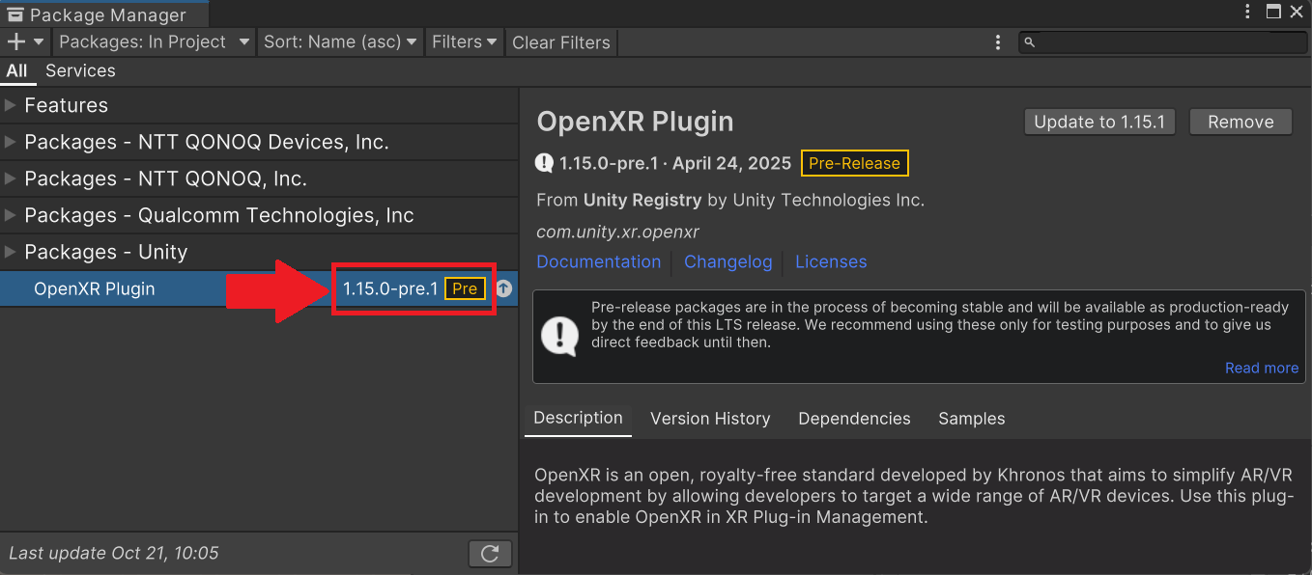Click the Remove button
Viewport: 1312px width, 575px height.
point(1241,122)
